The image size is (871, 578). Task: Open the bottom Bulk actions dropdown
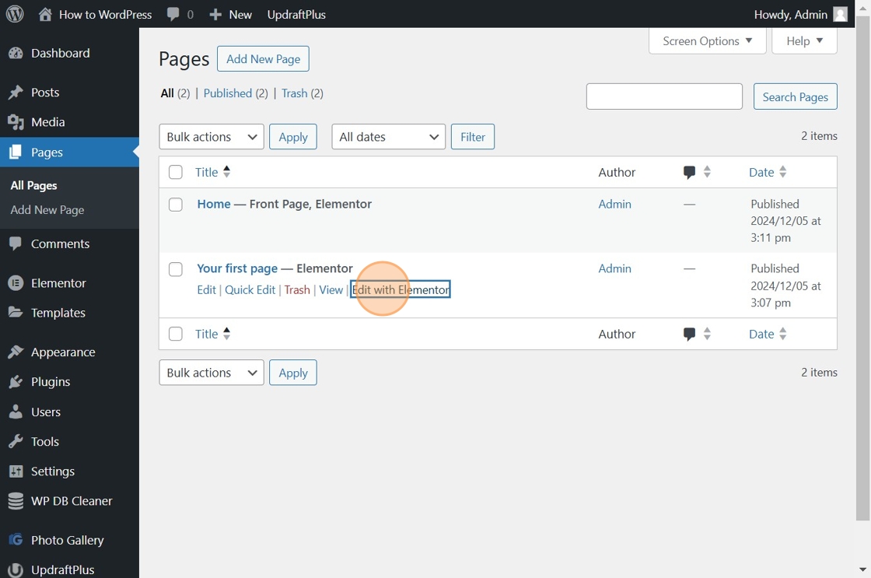click(x=212, y=373)
